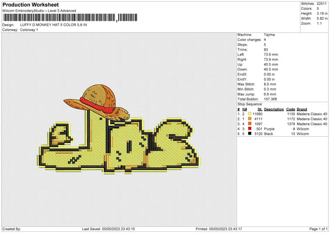This screenshot has width=330, height=233.
Task: Click the Up value '40.5 mm'
Action: click(271, 64)
